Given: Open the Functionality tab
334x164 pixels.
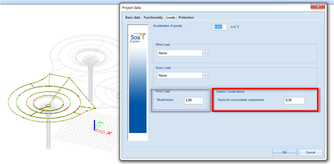Looking at the screenshot, I should coord(153,18).
